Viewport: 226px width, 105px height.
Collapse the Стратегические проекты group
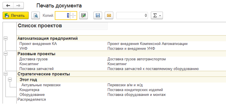point(6,74)
